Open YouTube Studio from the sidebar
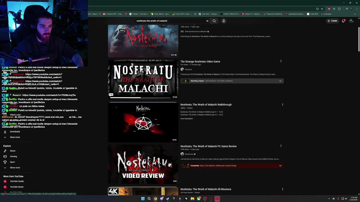 (17, 181)
